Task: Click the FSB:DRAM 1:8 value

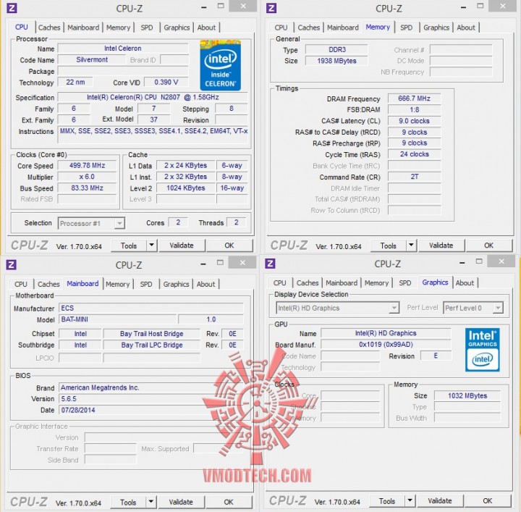Action: [x=414, y=110]
